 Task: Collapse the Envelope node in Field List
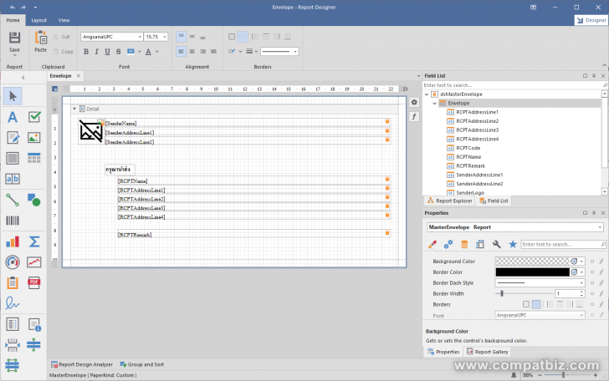[x=434, y=104]
